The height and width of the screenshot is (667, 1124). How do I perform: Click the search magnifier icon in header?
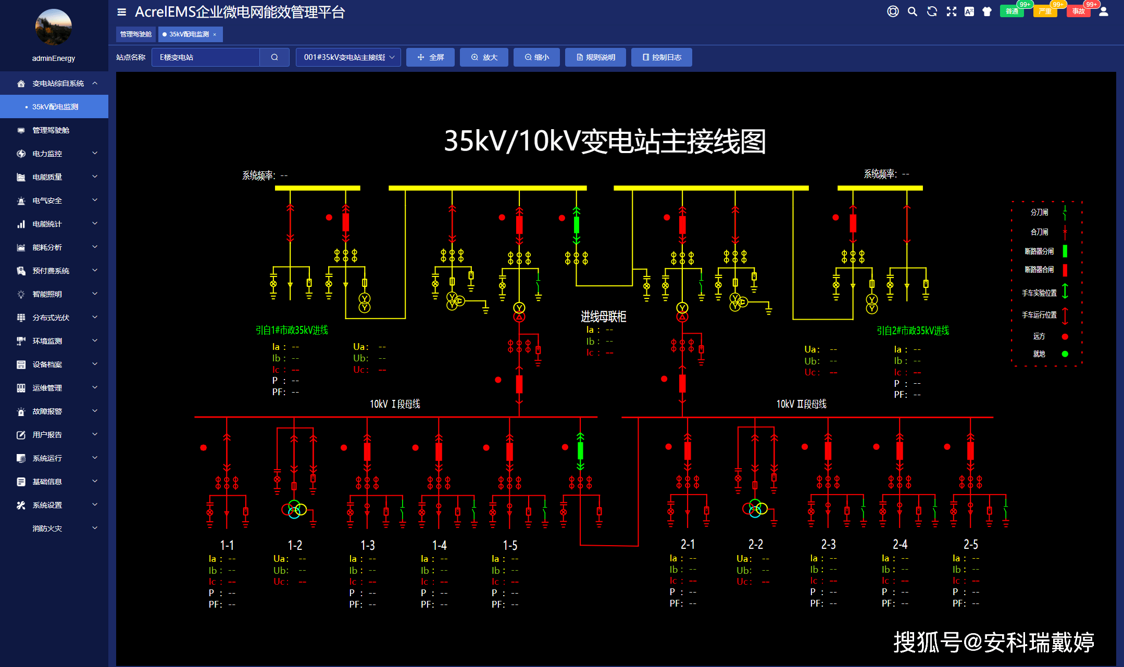coord(913,11)
